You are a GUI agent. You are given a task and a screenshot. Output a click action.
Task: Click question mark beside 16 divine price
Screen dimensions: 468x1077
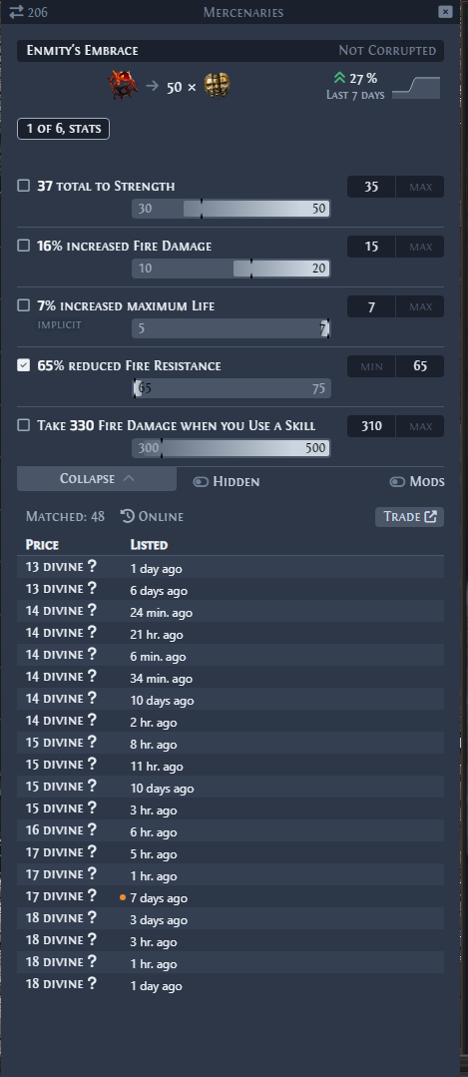tap(92, 831)
